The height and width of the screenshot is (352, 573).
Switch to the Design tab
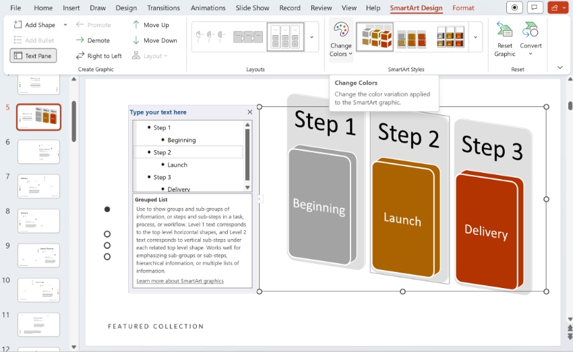tap(126, 7)
